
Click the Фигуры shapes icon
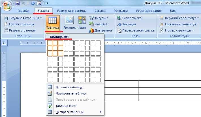click(x=91, y=18)
